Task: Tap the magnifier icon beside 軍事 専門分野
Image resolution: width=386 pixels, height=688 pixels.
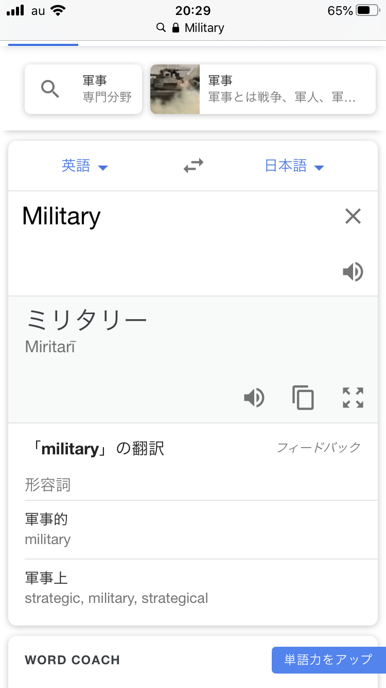Action: tap(50, 89)
